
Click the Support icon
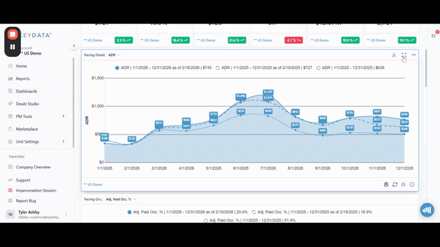tap(11, 180)
